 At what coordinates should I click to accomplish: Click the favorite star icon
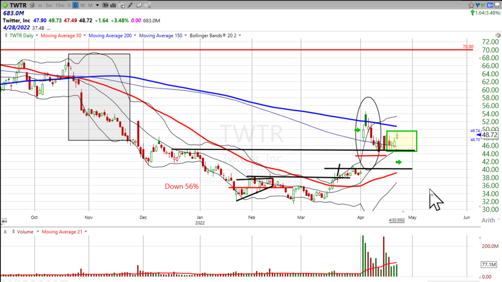[471, 5]
